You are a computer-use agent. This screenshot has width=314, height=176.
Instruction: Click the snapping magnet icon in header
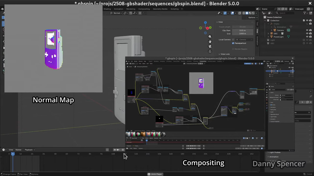[131, 13]
